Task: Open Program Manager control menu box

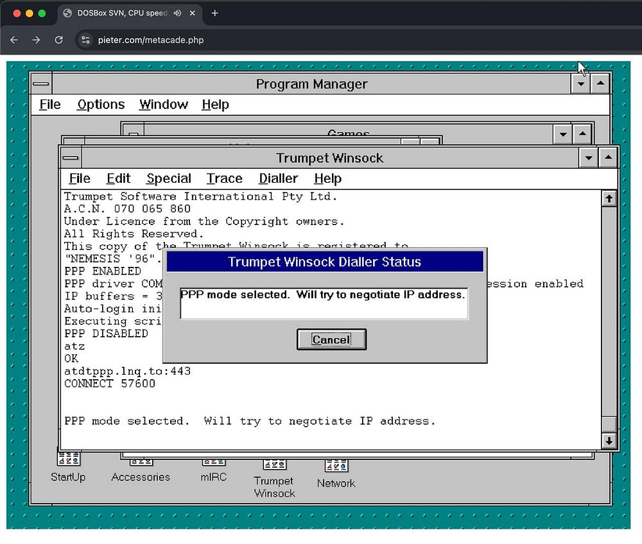Action: point(41,84)
